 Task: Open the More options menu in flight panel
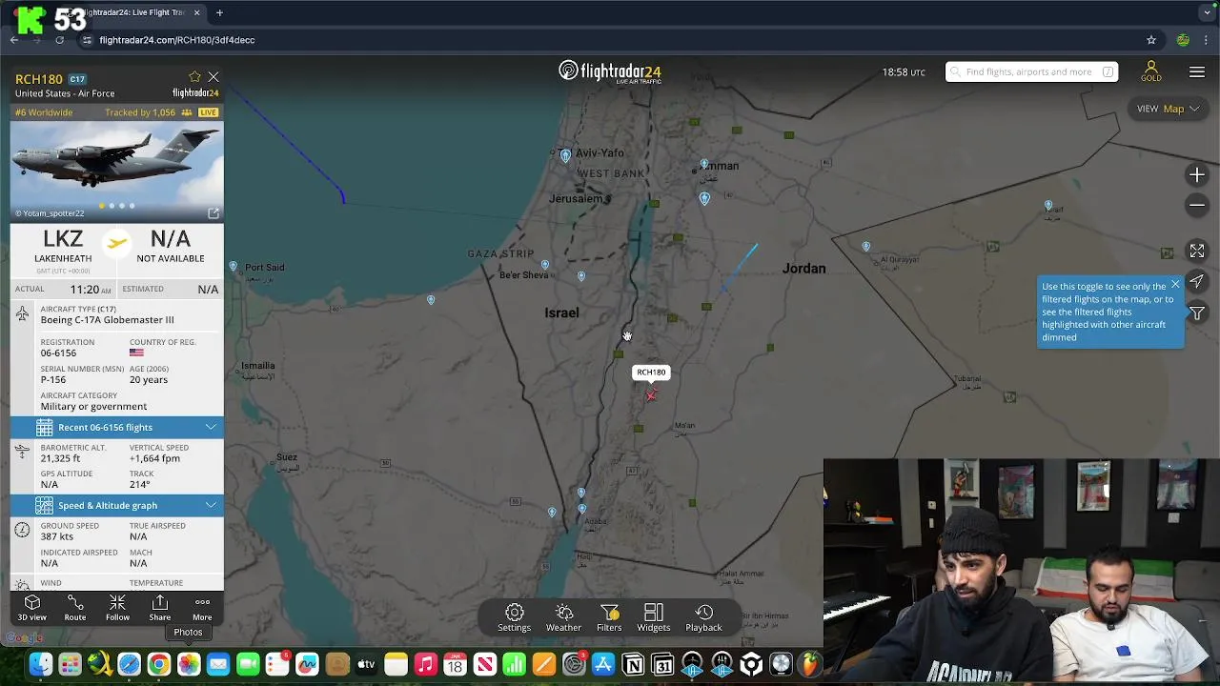(x=202, y=608)
